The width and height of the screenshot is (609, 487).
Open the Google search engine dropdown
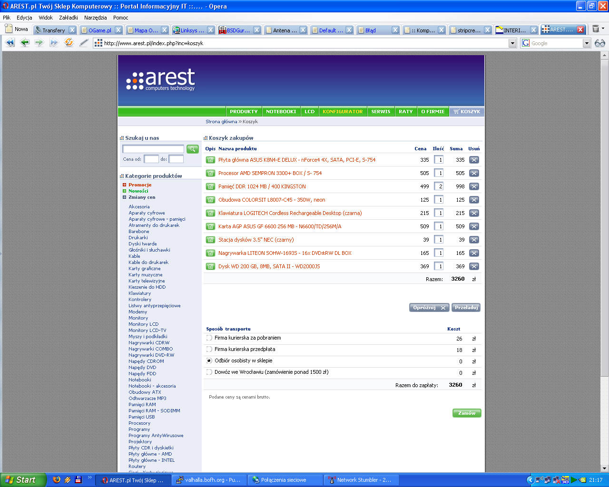coord(587,43)
